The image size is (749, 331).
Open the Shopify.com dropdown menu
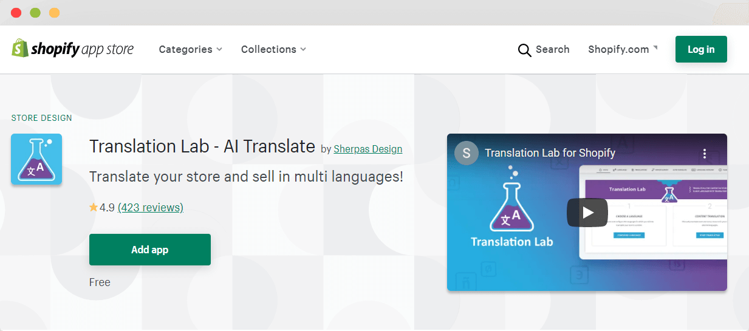(x=623, y=49)
